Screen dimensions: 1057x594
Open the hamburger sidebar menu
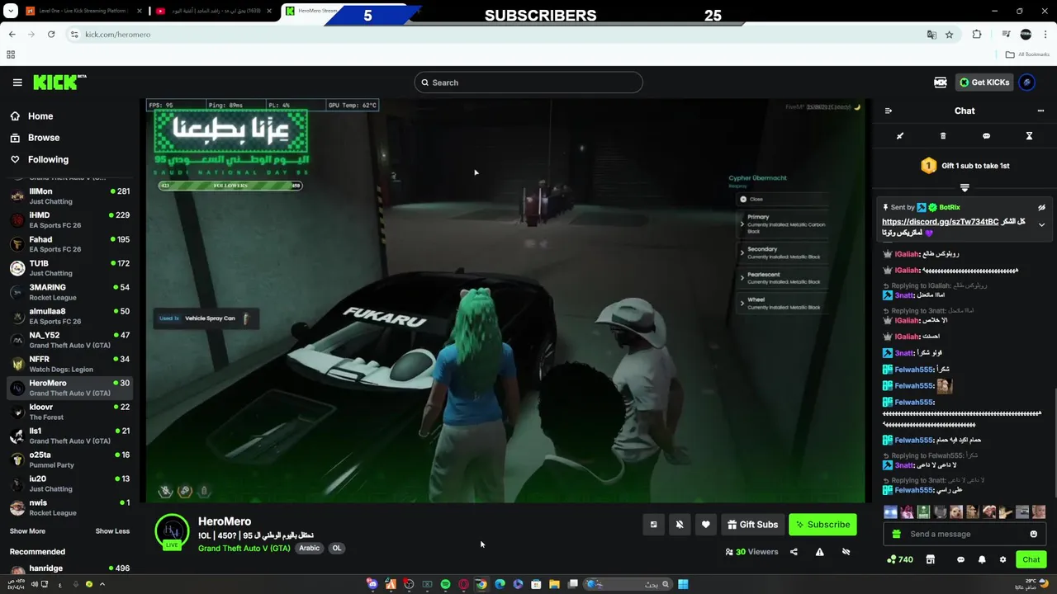coord(17,82)
